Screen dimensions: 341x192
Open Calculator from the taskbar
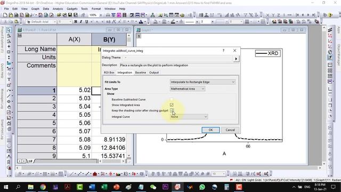226,187
